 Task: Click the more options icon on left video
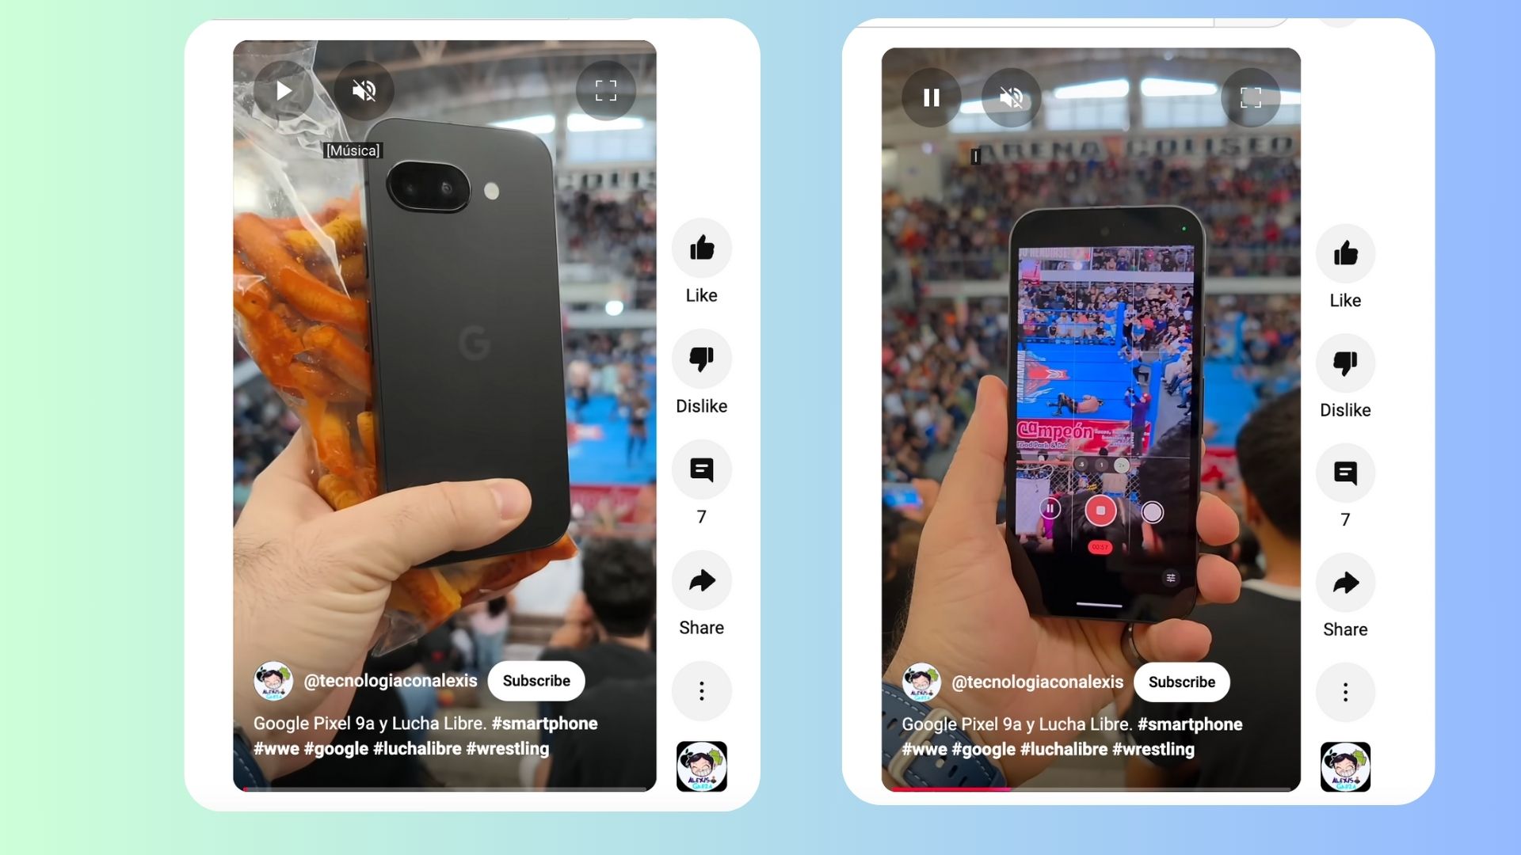700,690
